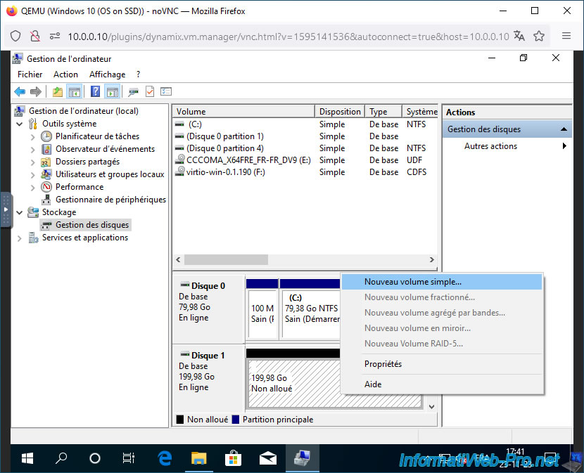Select Performance in the tree

tap(80, 187)
